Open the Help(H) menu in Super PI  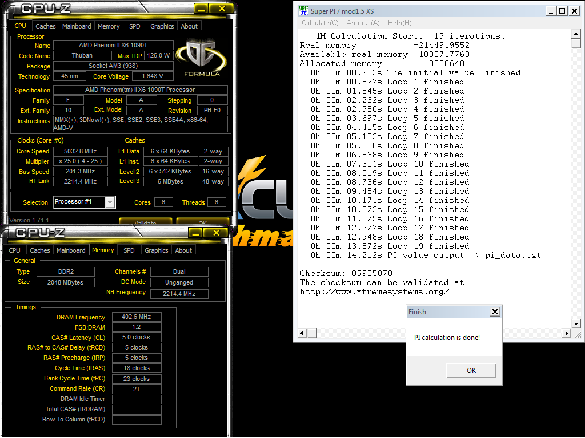point(399,23)
